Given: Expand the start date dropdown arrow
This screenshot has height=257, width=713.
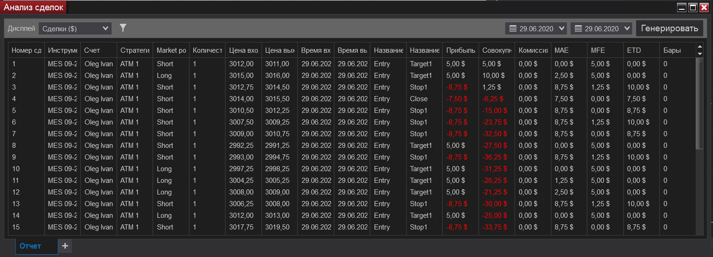Looking at the screenshot, I should click(561, 28).
